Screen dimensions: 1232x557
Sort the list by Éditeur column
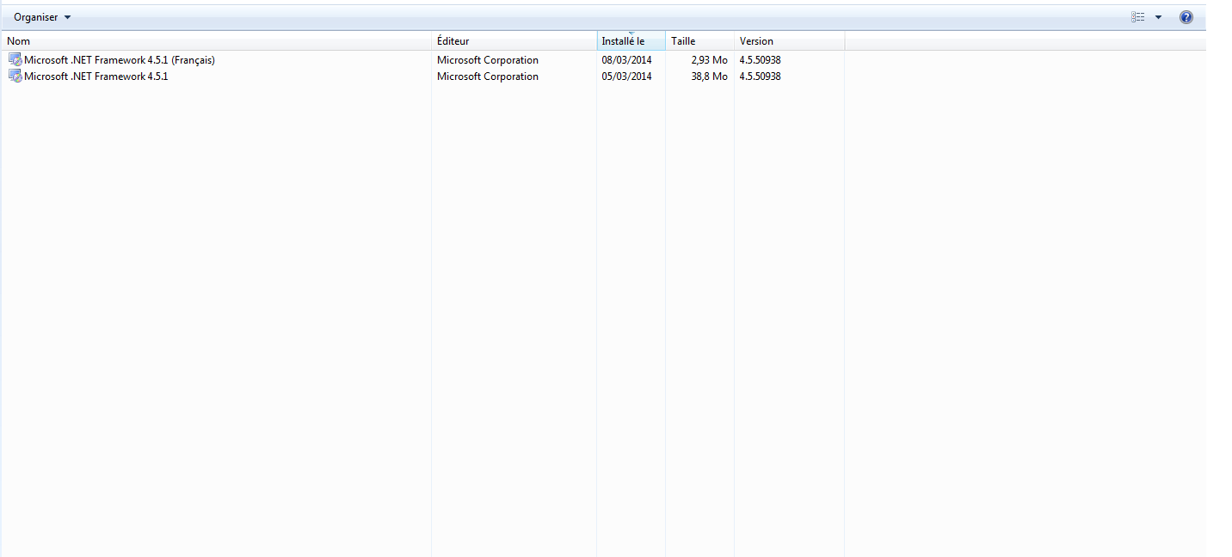click(x=514, y=41)
